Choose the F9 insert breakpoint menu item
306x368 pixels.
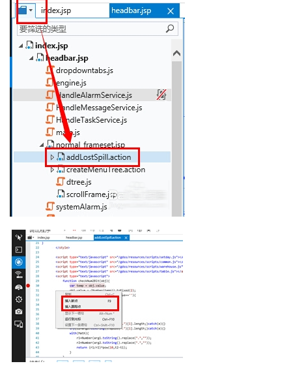point(90,301)
